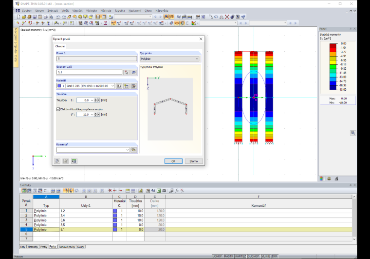The width and height of the screenshot is (370, 259).
Task: Click the color legend scale in the panel
Action: point(333,67)
